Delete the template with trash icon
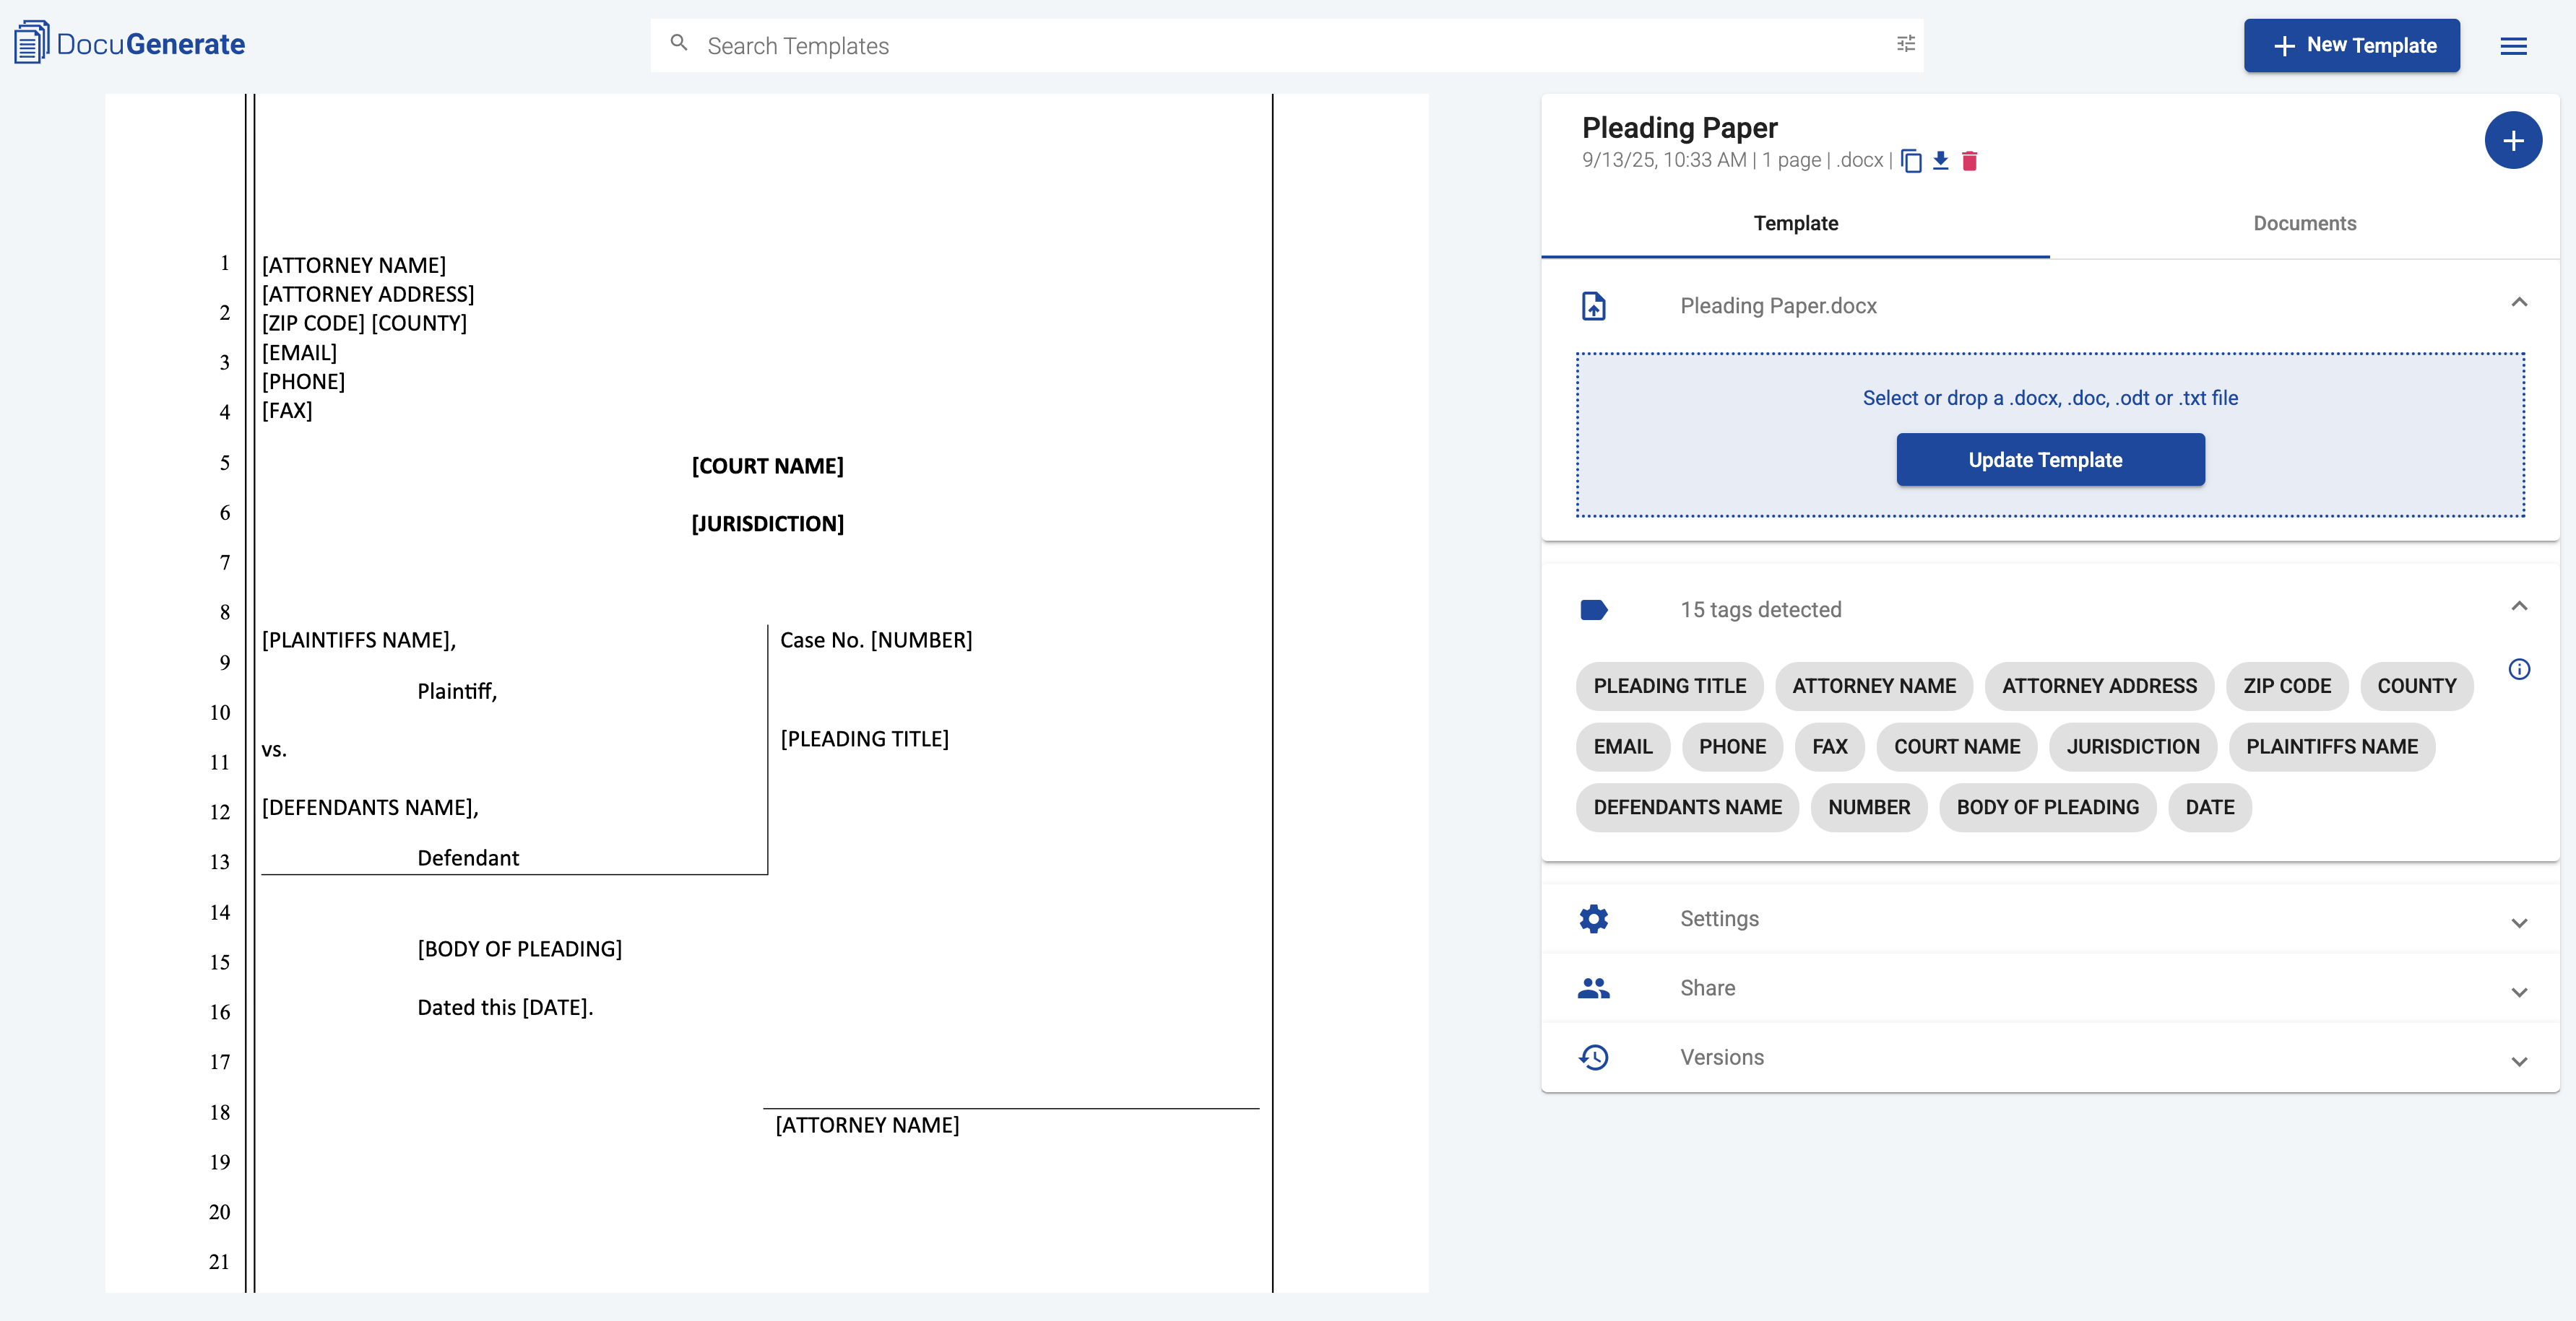This screenshot has width=2576, height=1321. [x=1970, y=161]
